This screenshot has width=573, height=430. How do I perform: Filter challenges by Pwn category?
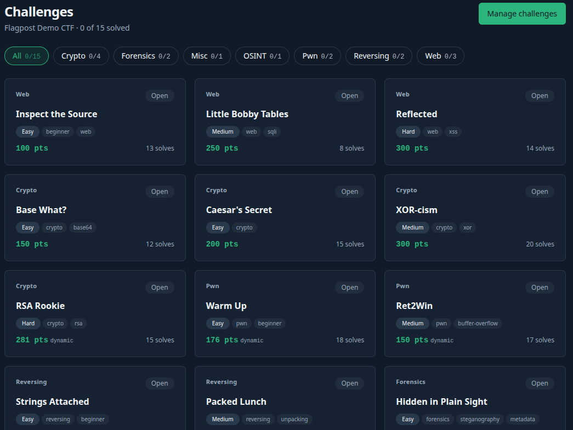317,56
